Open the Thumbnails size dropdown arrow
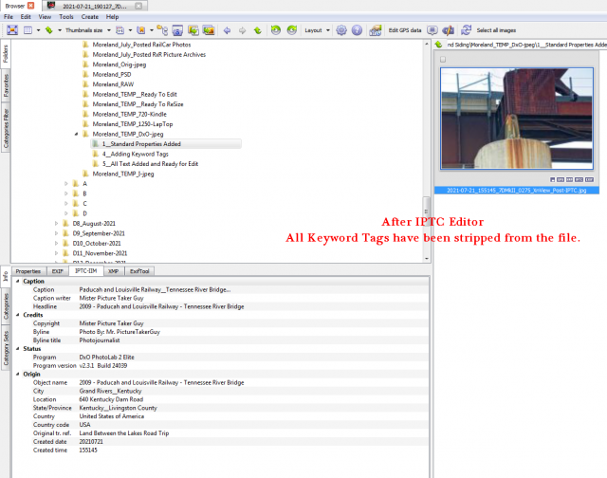The width and height of the screenshot is (607, 478). [109, 30]
